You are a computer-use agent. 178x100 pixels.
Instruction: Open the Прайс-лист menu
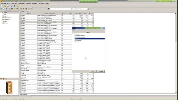pos(14,3)
